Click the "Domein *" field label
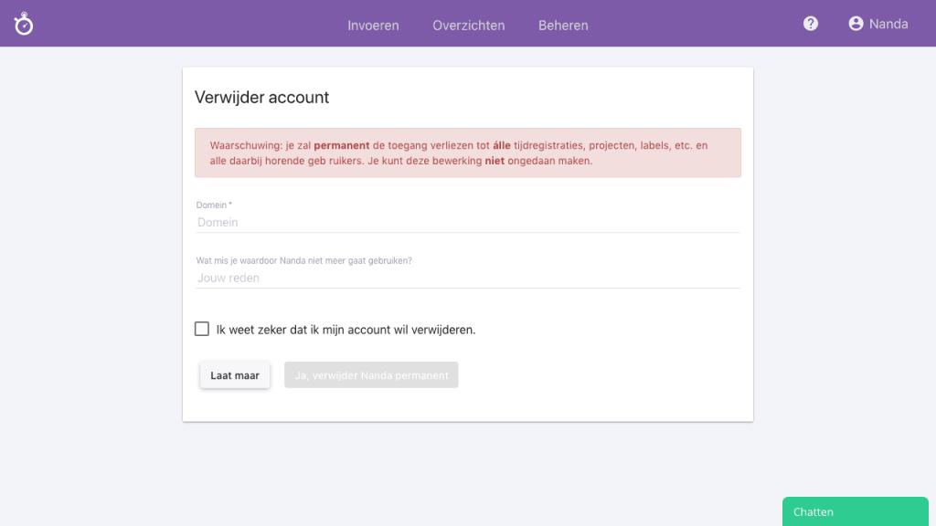 click(x=213, y=205)
